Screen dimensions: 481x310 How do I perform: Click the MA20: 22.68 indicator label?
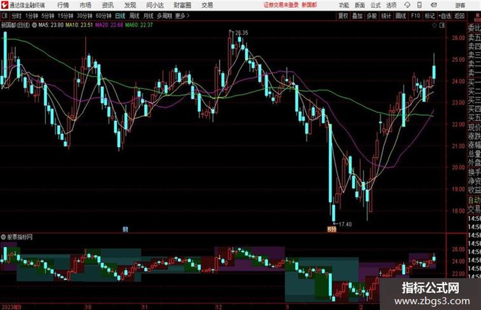tap(109, 25)
